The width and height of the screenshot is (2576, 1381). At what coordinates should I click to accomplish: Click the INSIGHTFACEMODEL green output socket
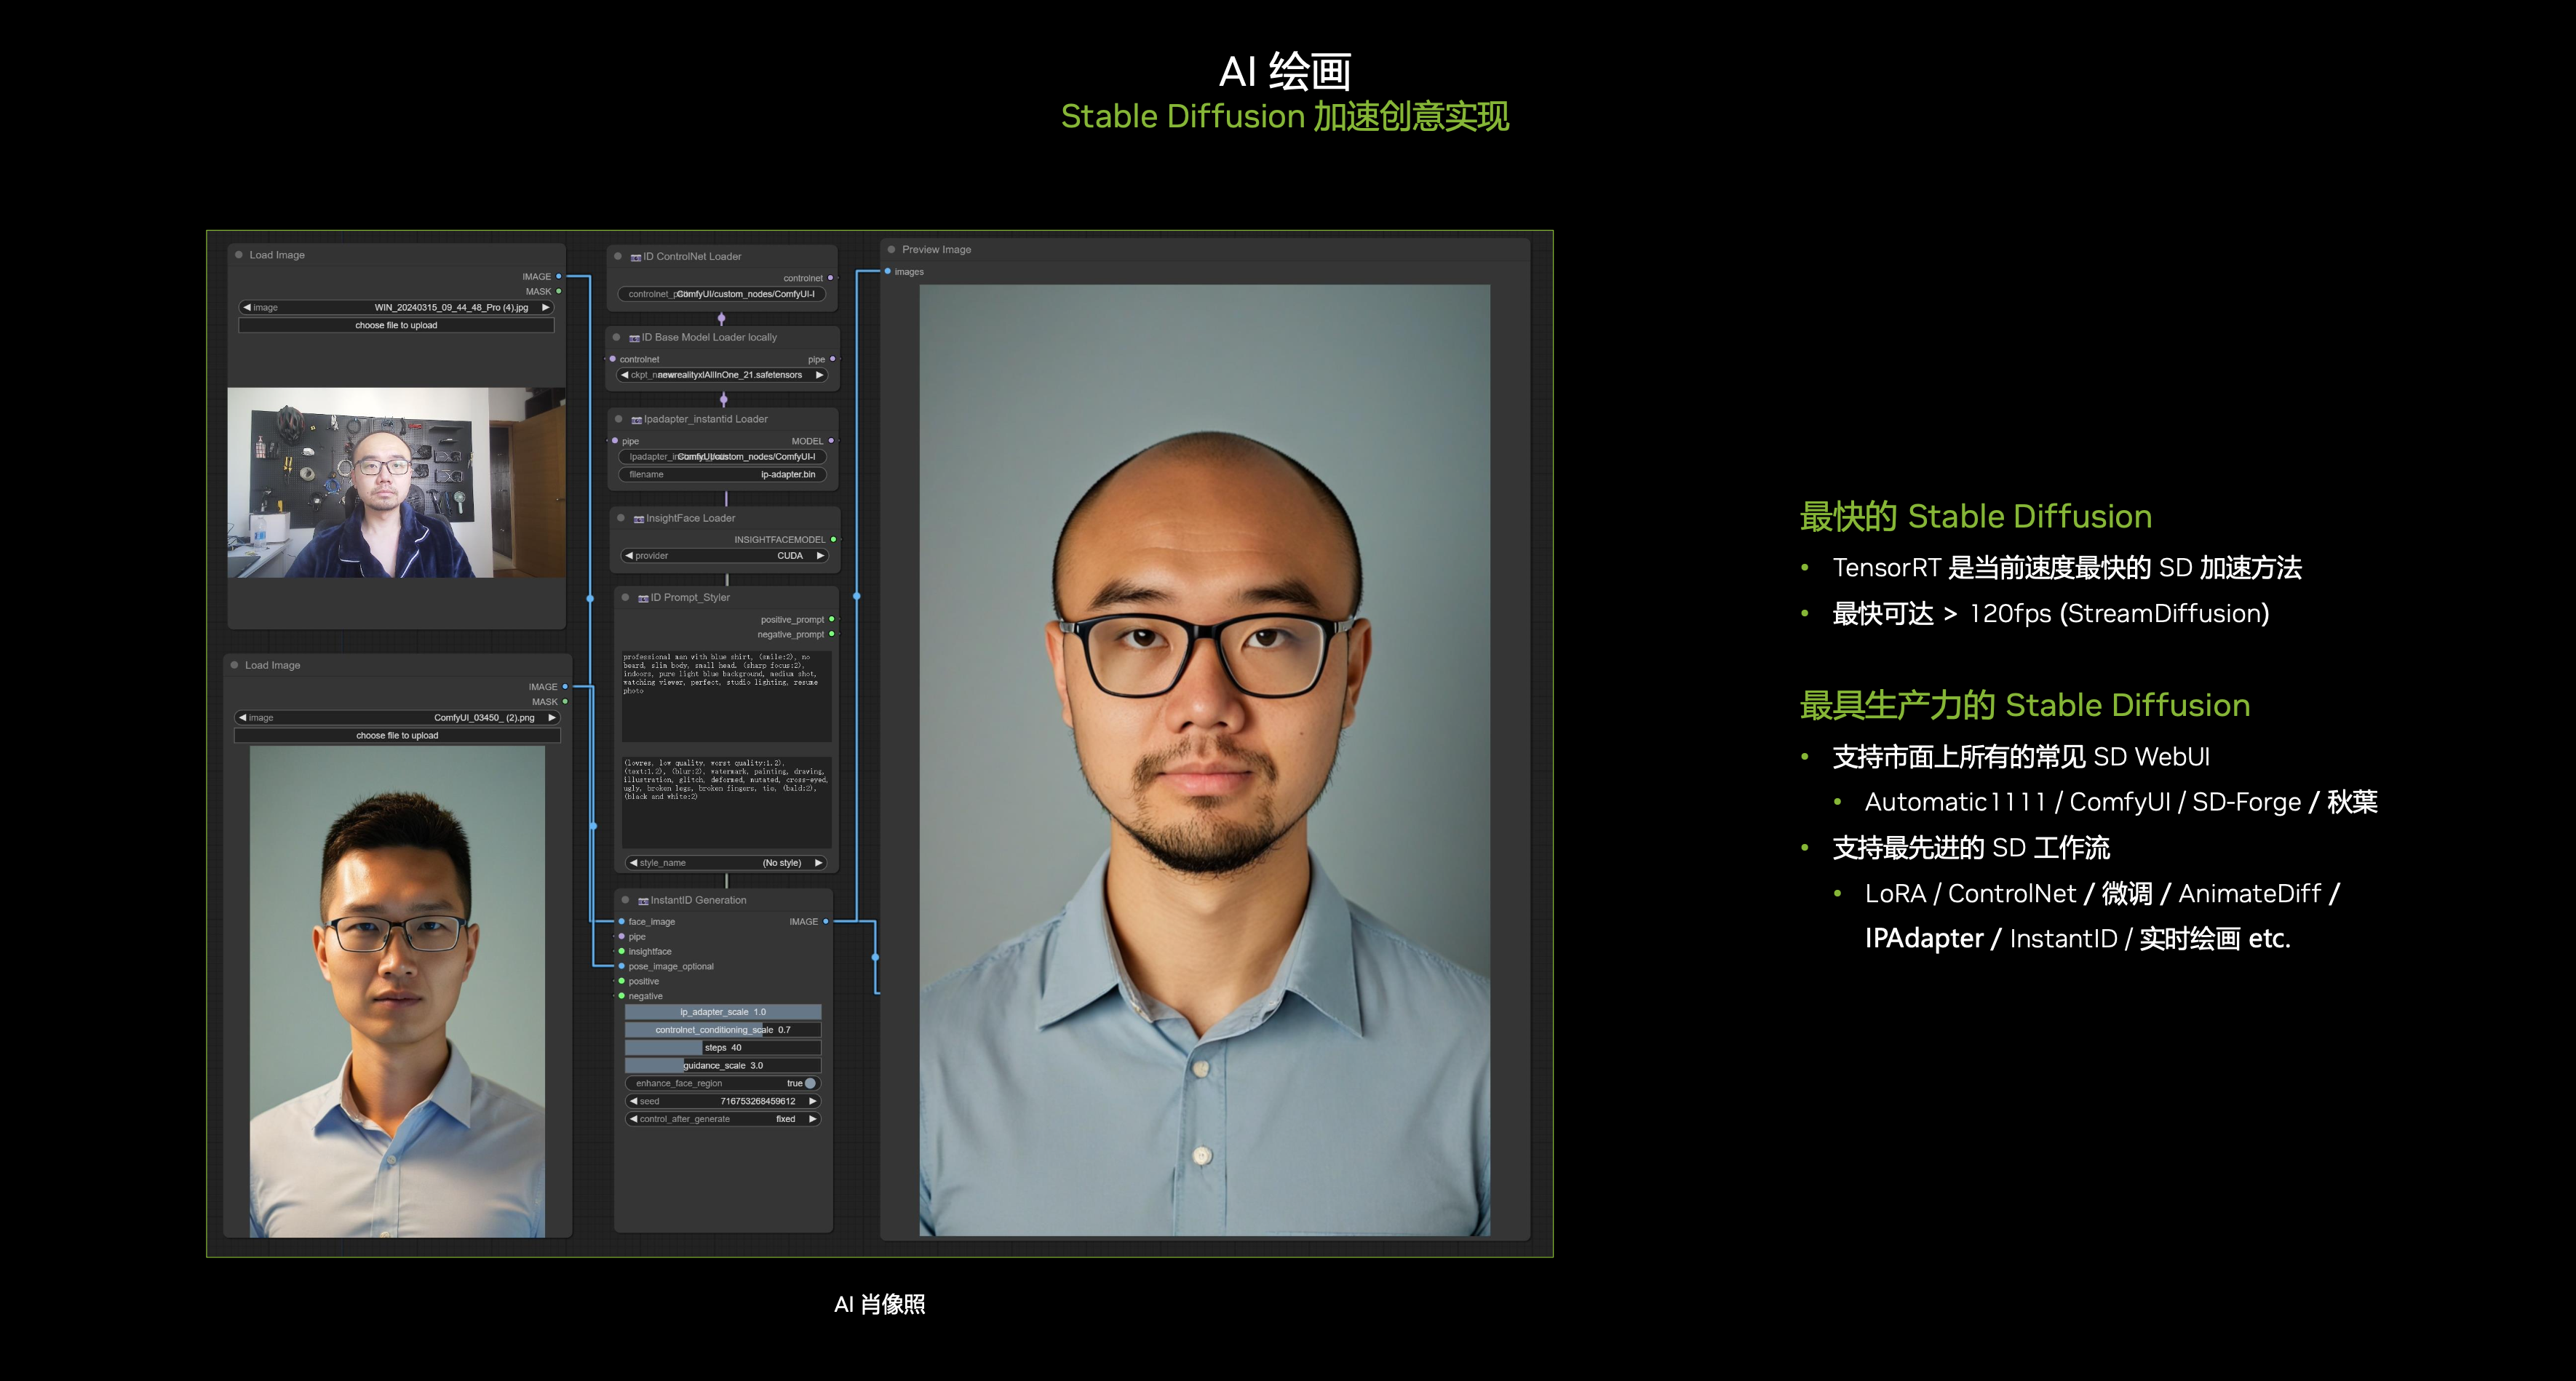pyautogui.click(x=834, y=540)
